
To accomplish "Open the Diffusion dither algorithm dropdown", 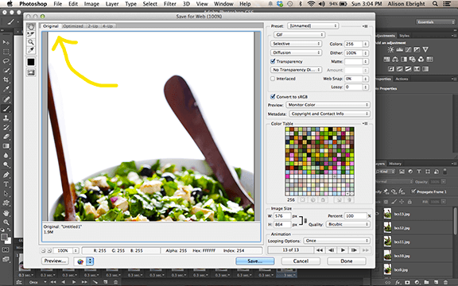I will click(x=296, y=52).
